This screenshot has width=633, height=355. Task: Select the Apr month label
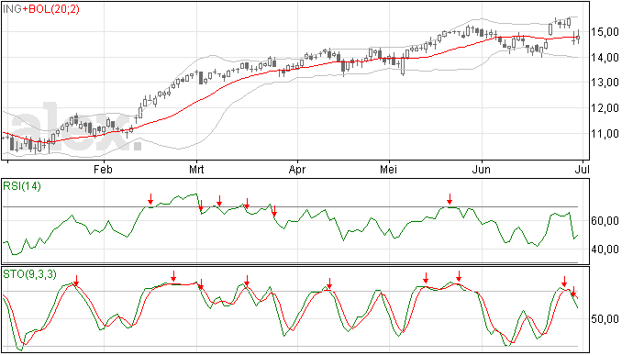pyautogui.click(x=296, y=169)
